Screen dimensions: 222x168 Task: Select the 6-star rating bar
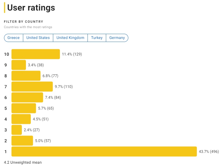[x=27, y=97]
